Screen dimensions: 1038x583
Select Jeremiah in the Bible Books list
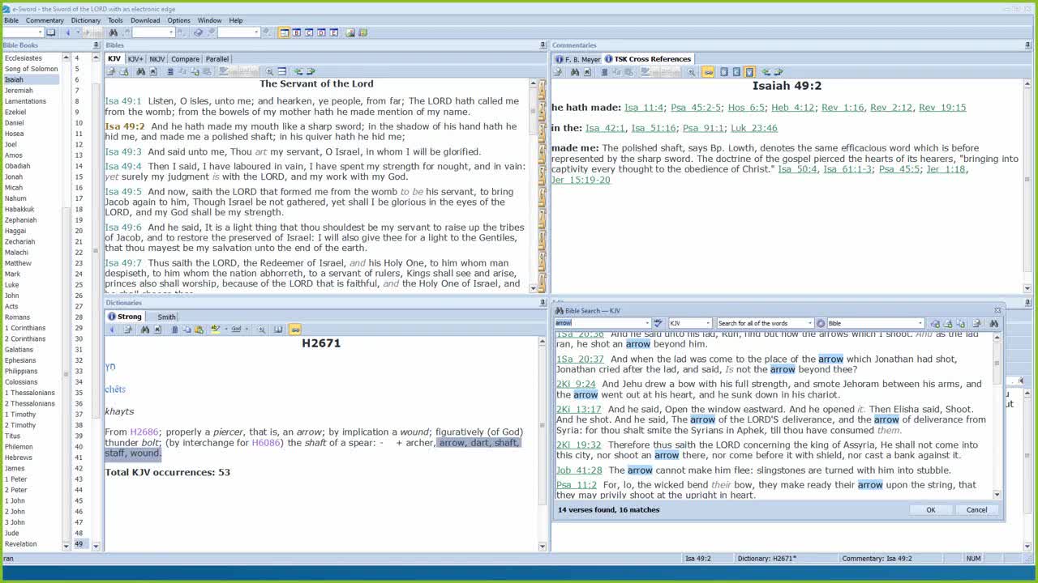coord(19,91)
